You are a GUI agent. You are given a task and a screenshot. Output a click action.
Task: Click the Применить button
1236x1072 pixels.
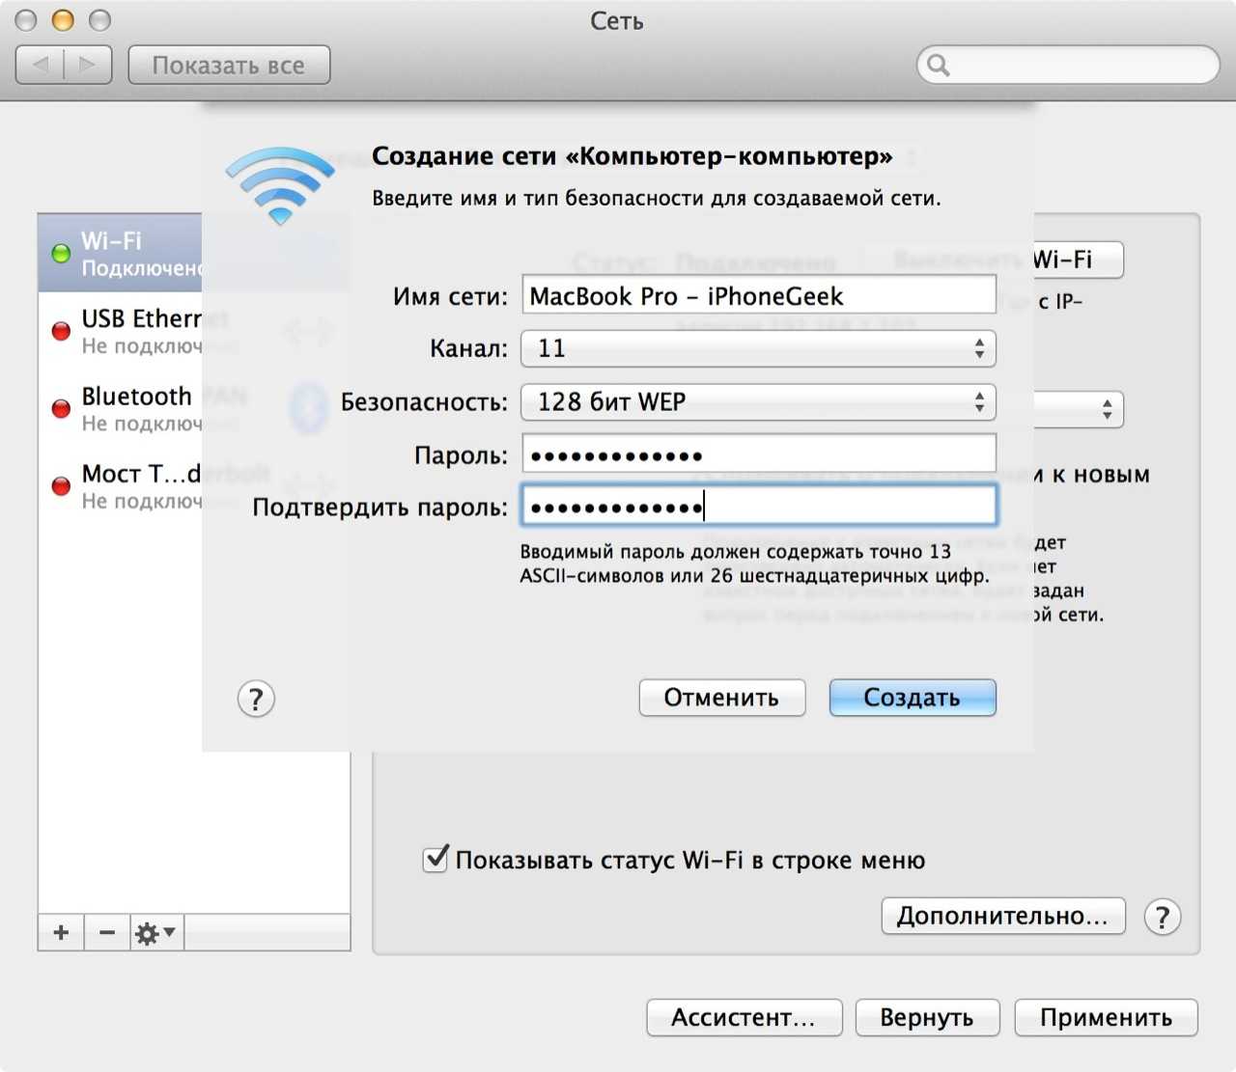(x=1106, y=1018)
